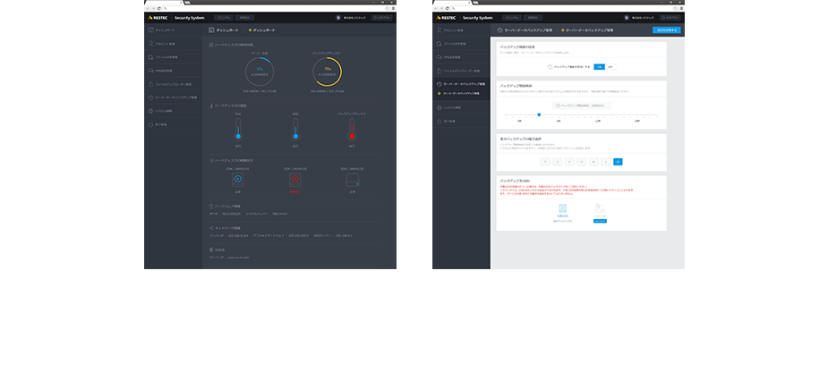Open System information in left window sidebar
This screenshot has width=828, height=389.
coord(173,111)
